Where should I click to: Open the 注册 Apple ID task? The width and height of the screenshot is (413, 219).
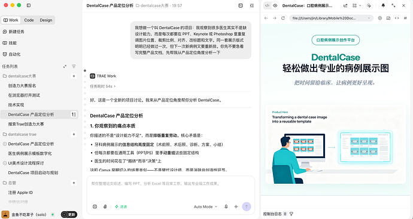pyautogui.click(x=20, y=193)
